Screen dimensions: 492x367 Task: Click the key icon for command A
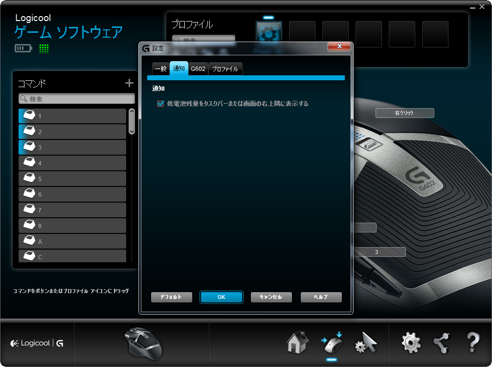coord(29,241)
